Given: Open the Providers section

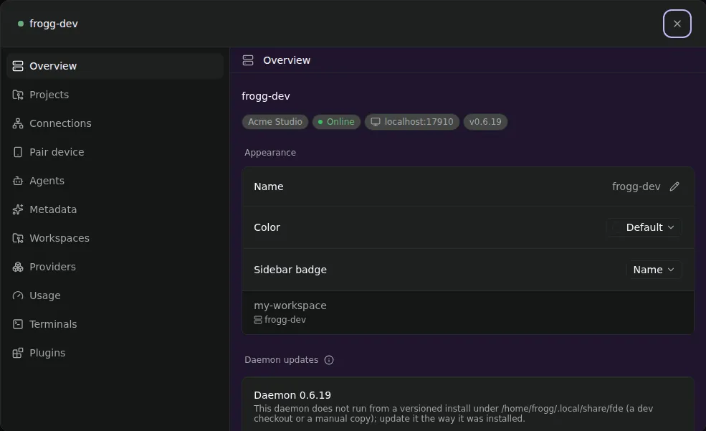Looking at the screenshot, I should point(115,267).
